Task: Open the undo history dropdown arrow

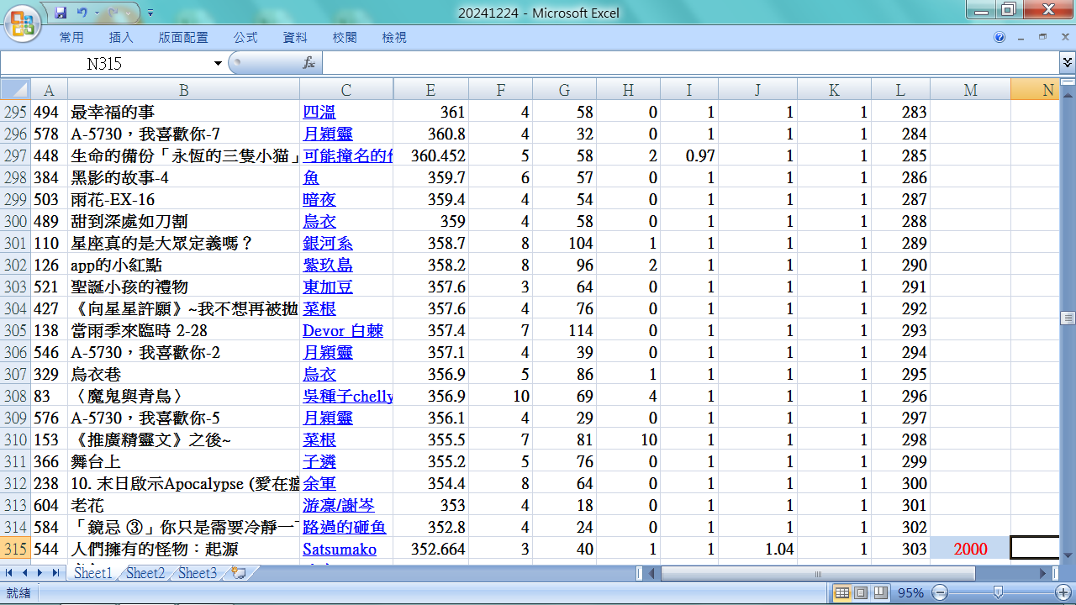Action: pyautogui.click(x=97, y=13)
